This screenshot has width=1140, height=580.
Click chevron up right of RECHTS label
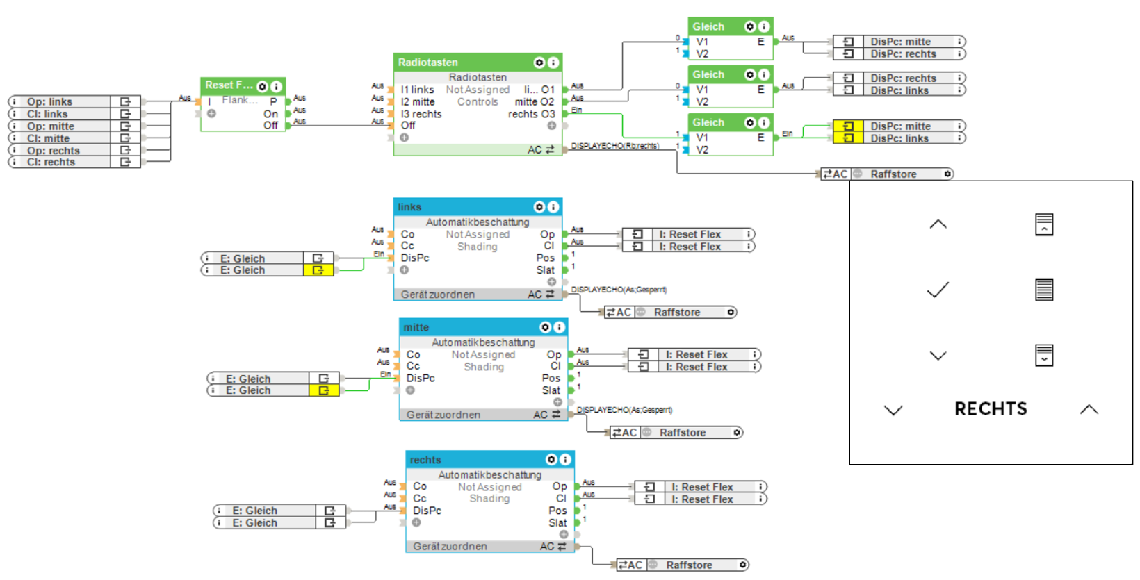(x=1089, y=409)
